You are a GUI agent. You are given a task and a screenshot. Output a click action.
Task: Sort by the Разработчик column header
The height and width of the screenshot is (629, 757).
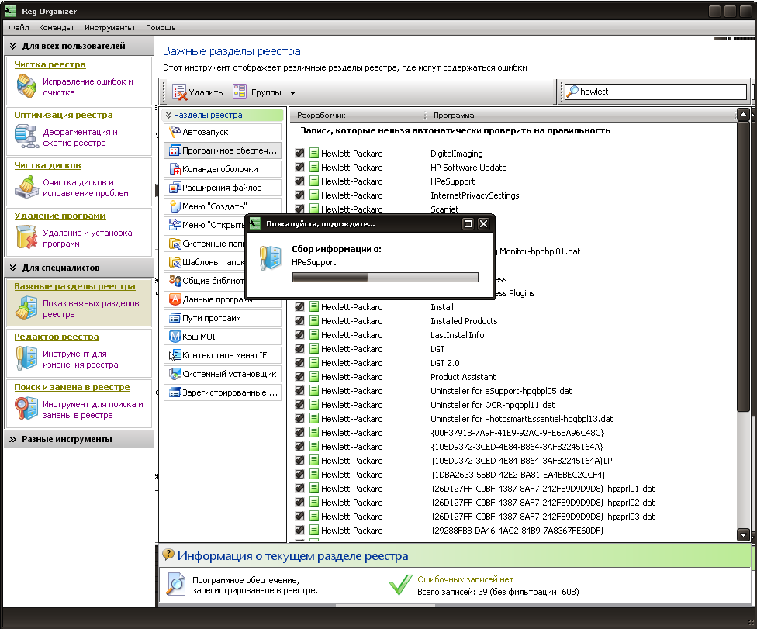357,116
